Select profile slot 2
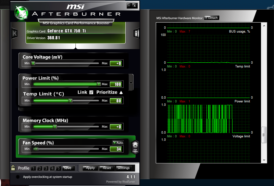 [40, 168]
